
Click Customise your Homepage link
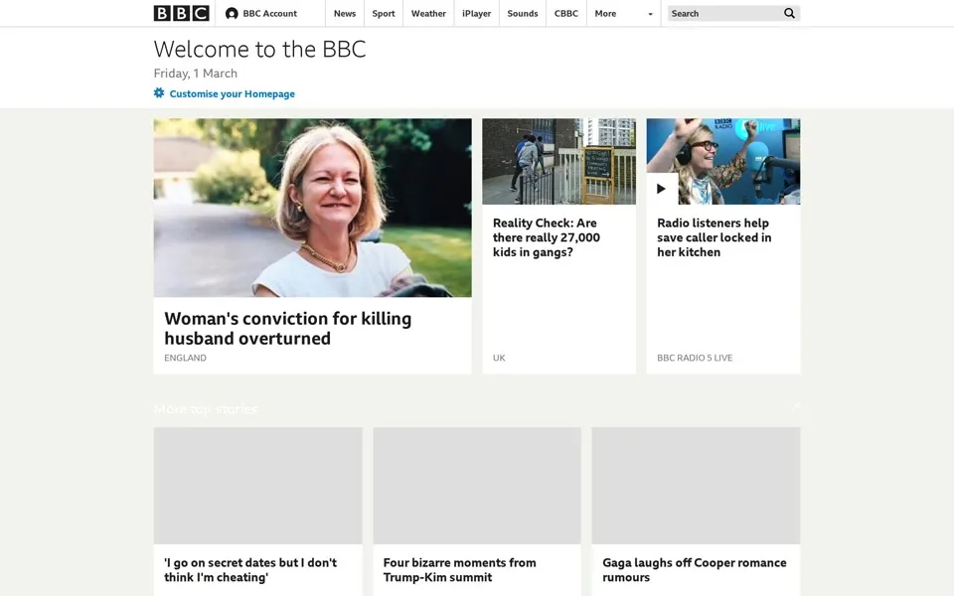[232, 93]
